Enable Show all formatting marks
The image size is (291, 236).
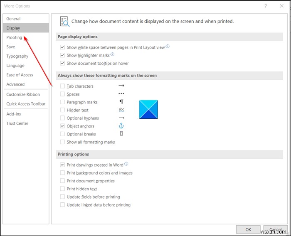(x=62, y=142)
